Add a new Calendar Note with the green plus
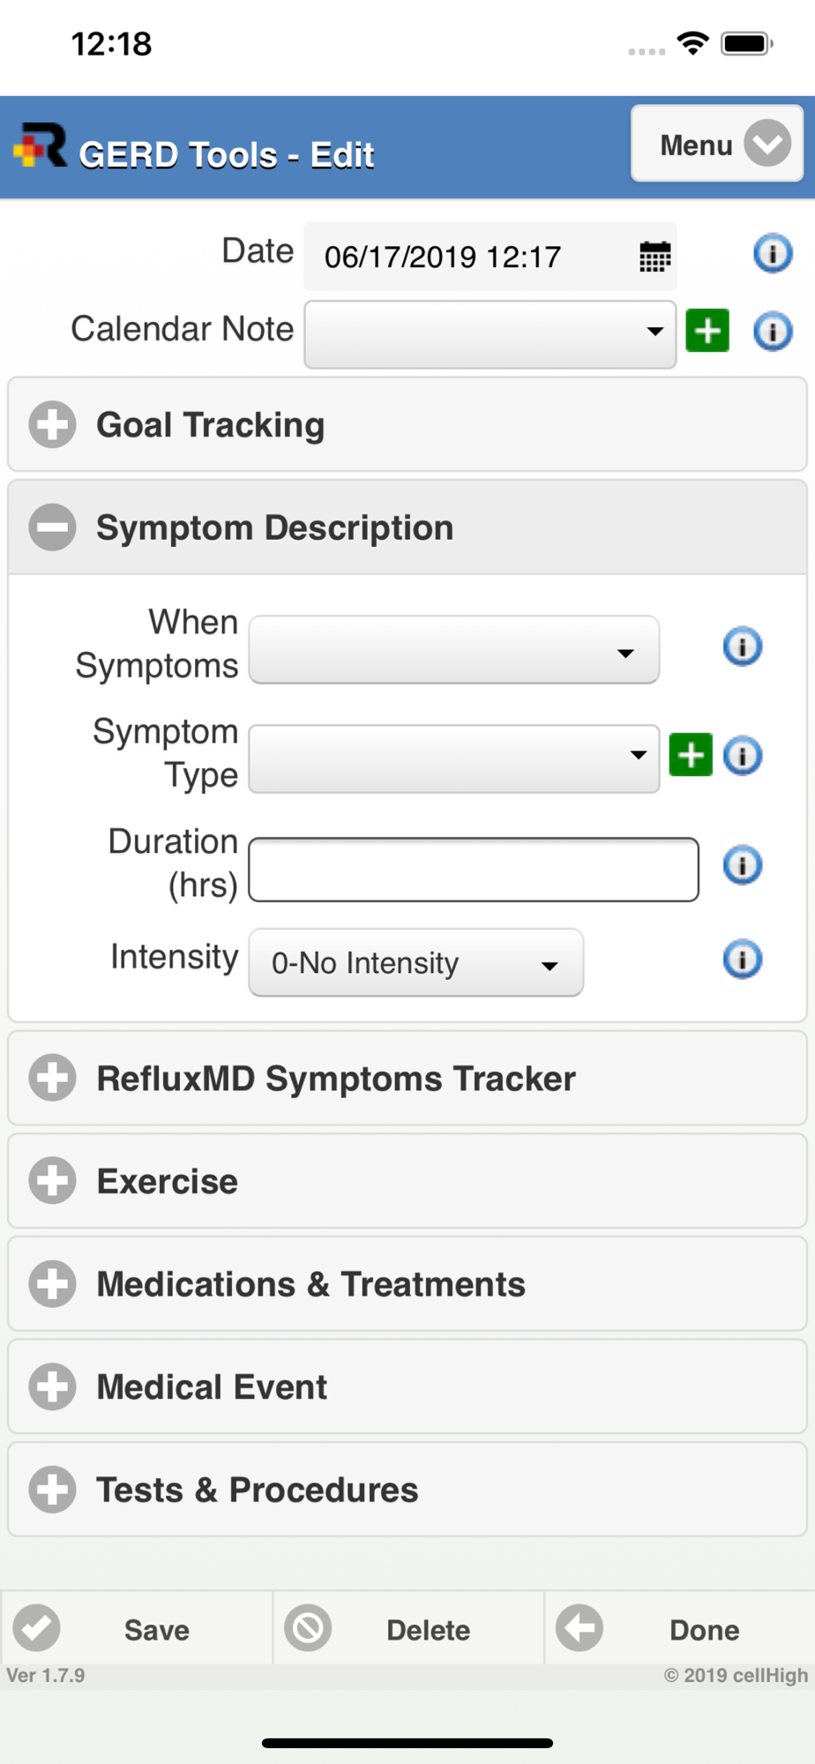The width and height of the screenshot is (815, 1764). click(707, 331)
